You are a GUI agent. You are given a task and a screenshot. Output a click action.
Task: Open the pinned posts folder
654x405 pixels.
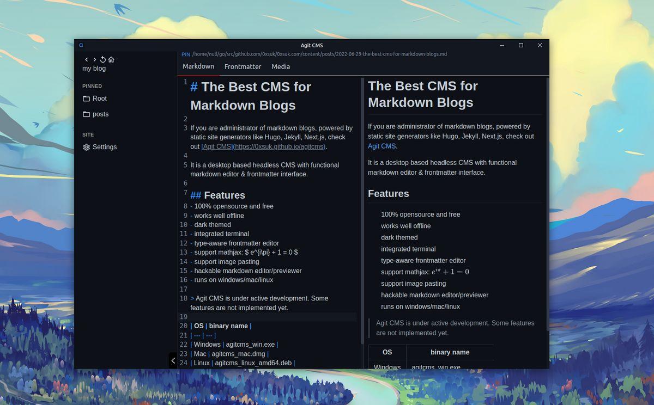point(95,114)
